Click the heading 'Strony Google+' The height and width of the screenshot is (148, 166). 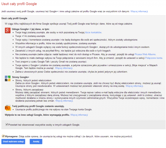[20, 77]
